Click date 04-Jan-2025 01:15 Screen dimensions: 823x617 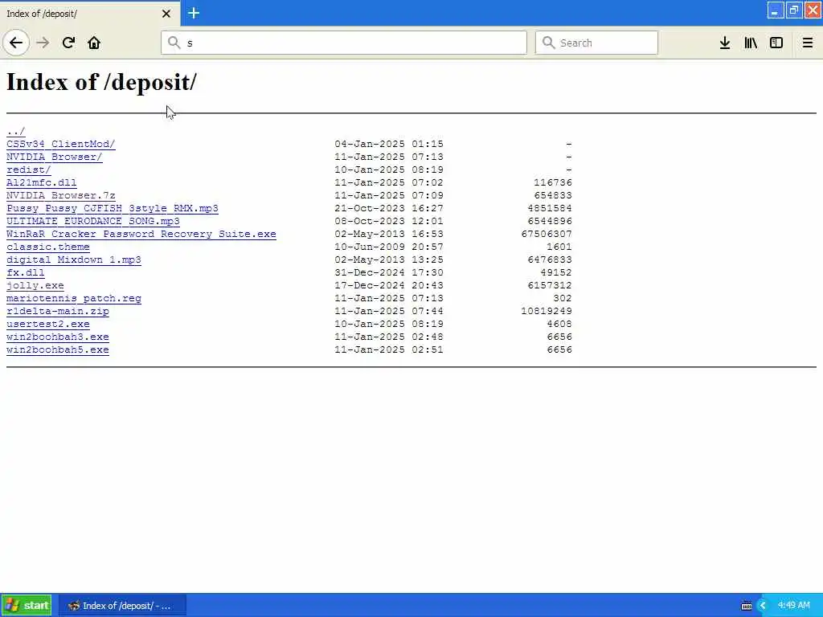coord(389,144)
